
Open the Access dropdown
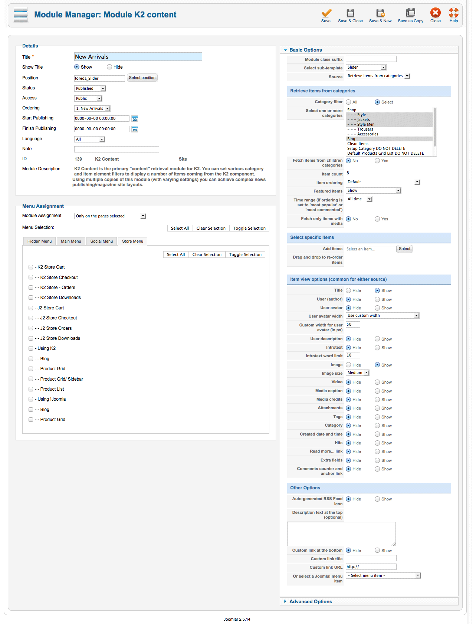pos(88,99)
